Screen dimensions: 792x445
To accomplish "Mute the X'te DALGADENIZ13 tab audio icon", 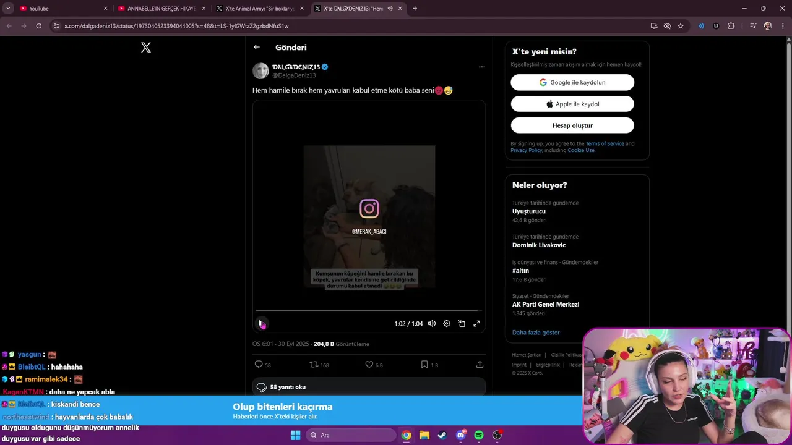I will 390,9.
